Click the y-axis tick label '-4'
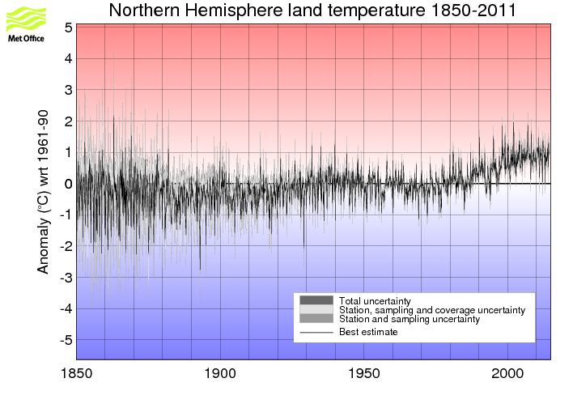 pyautogui.click(x=66, y=309)
